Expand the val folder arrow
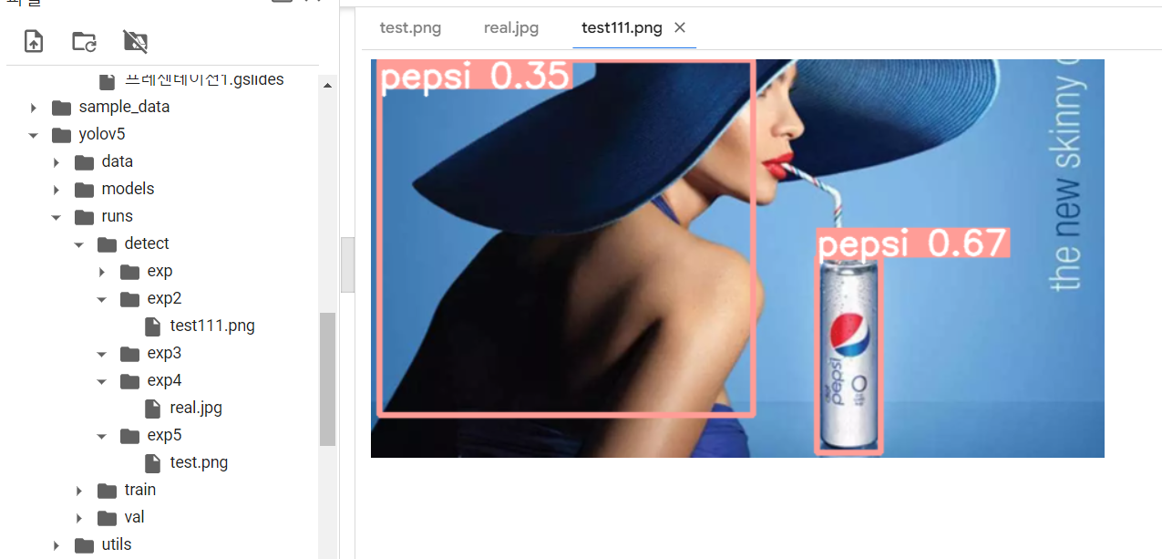This screenshot has width=1162, height=559. tap(79, 518)
